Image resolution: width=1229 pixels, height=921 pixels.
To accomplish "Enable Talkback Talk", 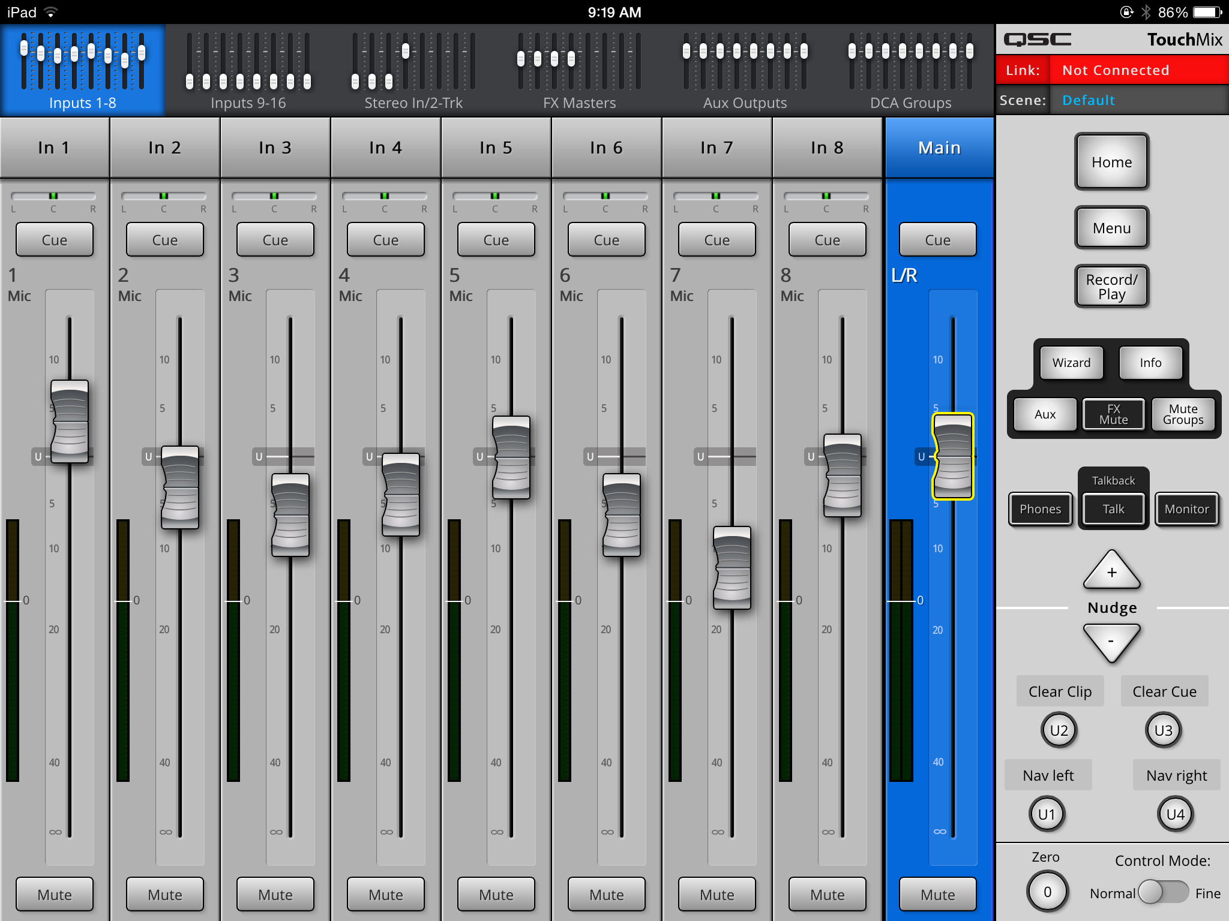I will tap(1113, 508).
